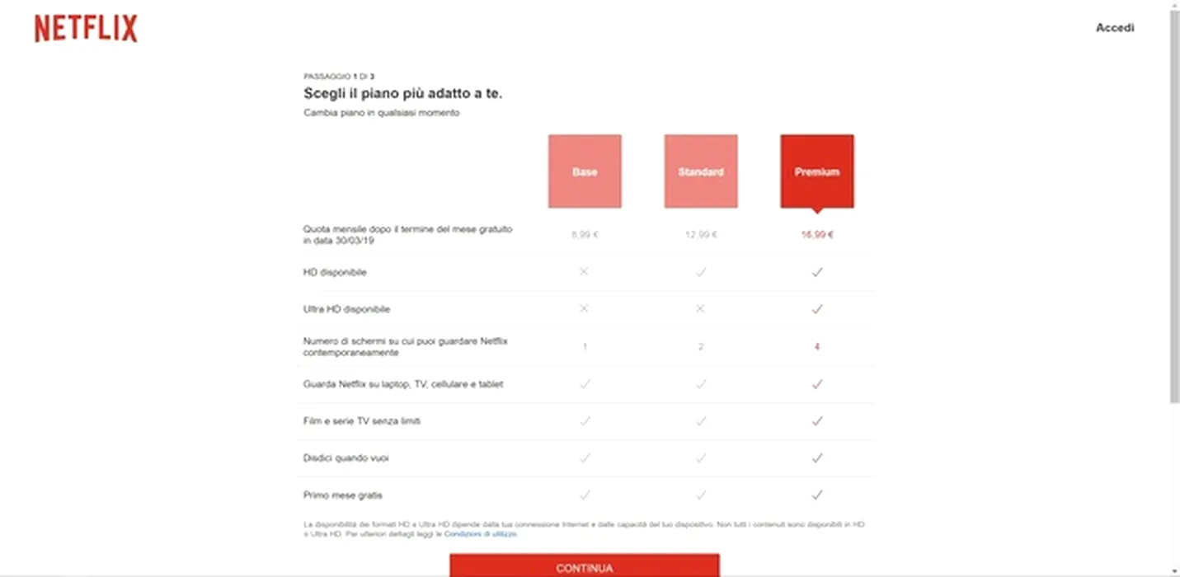
Task: Open the Condizioni di utilizzo link
Action: click(481, 534)
